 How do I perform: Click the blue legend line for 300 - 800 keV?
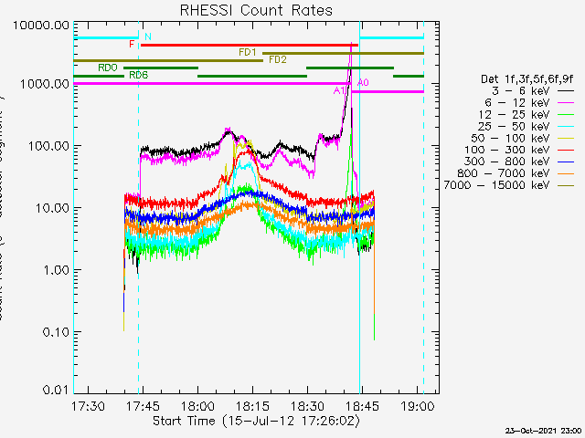tap(566, 162)
